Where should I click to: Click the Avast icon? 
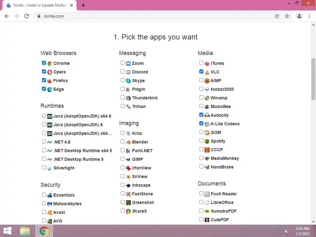(50, 212)
